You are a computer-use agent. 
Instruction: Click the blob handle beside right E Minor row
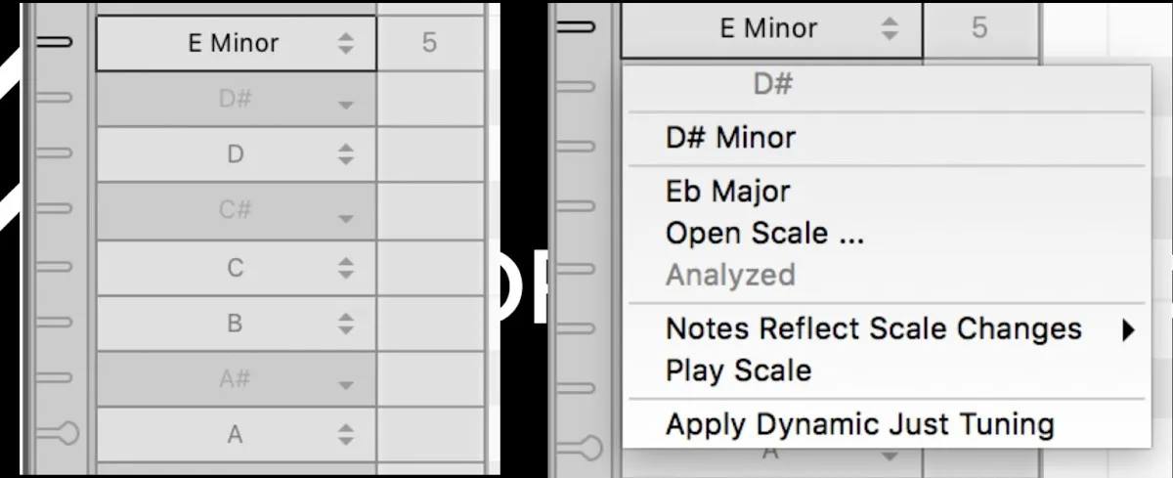click(578, 26)
